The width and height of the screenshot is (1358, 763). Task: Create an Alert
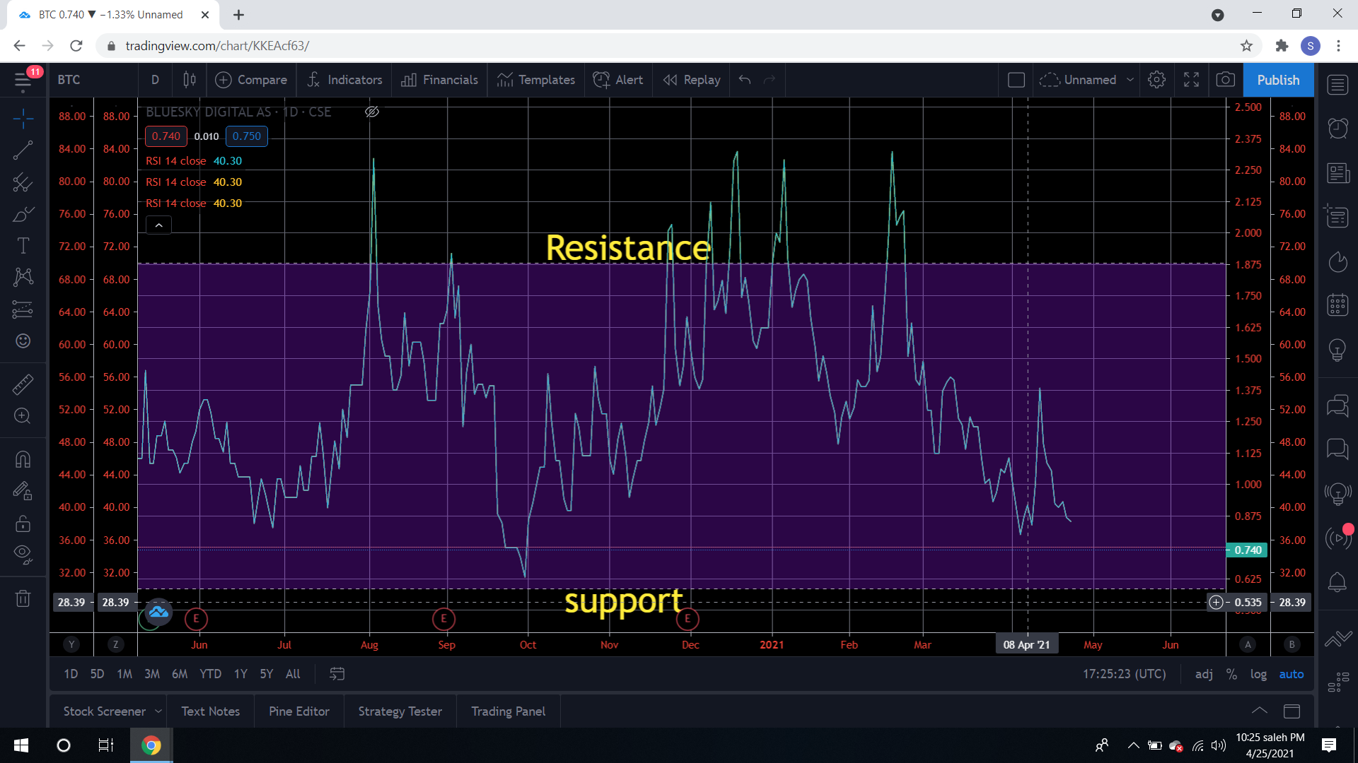pyautogui.click(x=618, y=80)
